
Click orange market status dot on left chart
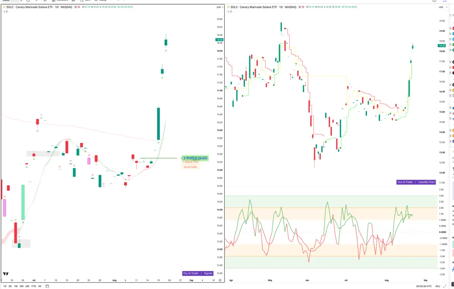tap(4, 7)
